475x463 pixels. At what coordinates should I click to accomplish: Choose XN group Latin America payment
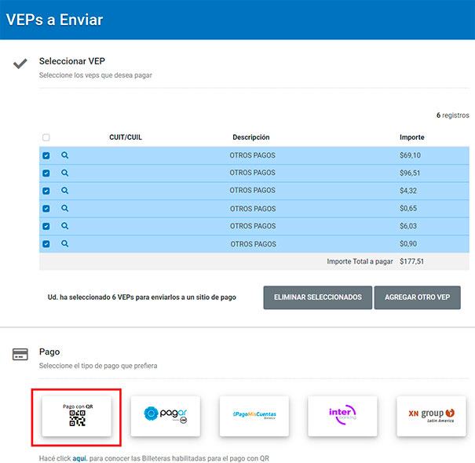point(431,416)
